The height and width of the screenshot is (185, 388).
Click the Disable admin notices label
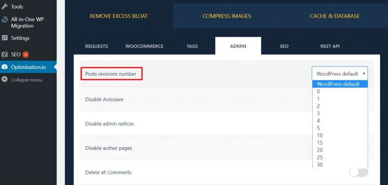point(110,124)
